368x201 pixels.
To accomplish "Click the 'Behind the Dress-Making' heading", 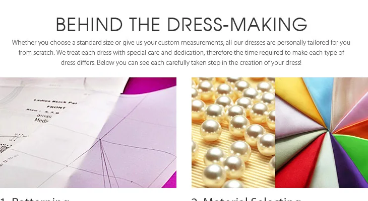I will pyautogui.click(x=181, y=25).
